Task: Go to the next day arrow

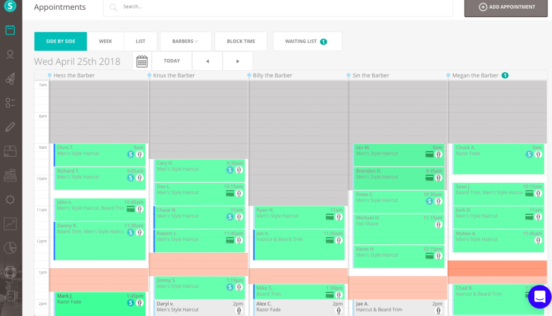Action: (x=237, y=61)
